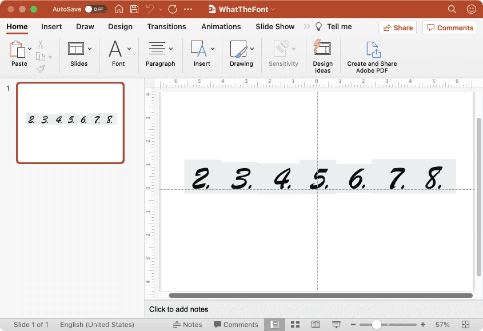Viewport: 483px width, 331px height.
Task: Start Slide Show from status bar icon
Action: (336, 325)
